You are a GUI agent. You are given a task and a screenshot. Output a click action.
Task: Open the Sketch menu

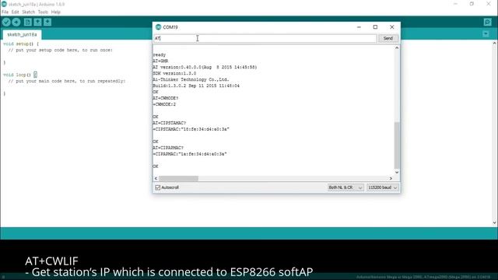coord(28,12)
